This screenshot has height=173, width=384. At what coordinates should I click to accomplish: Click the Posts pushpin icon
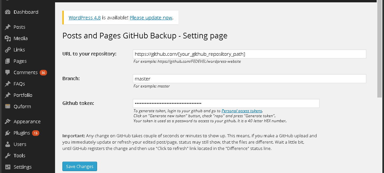coord(8,27)
